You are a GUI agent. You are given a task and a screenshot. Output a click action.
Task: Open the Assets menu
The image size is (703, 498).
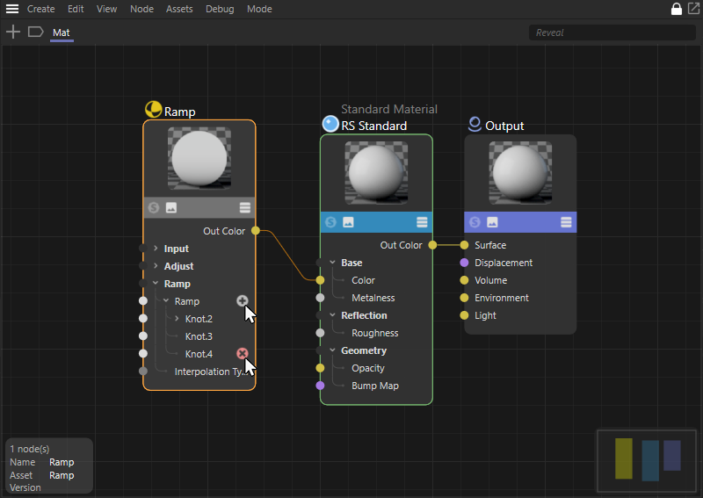click(179, 9)
